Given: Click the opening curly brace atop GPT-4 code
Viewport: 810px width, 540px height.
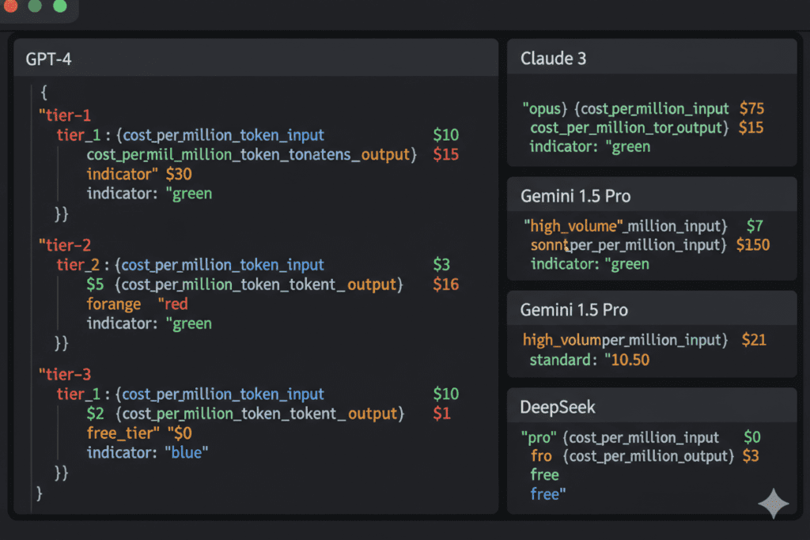Looking at the screenshot, I should tap(44, 93).
